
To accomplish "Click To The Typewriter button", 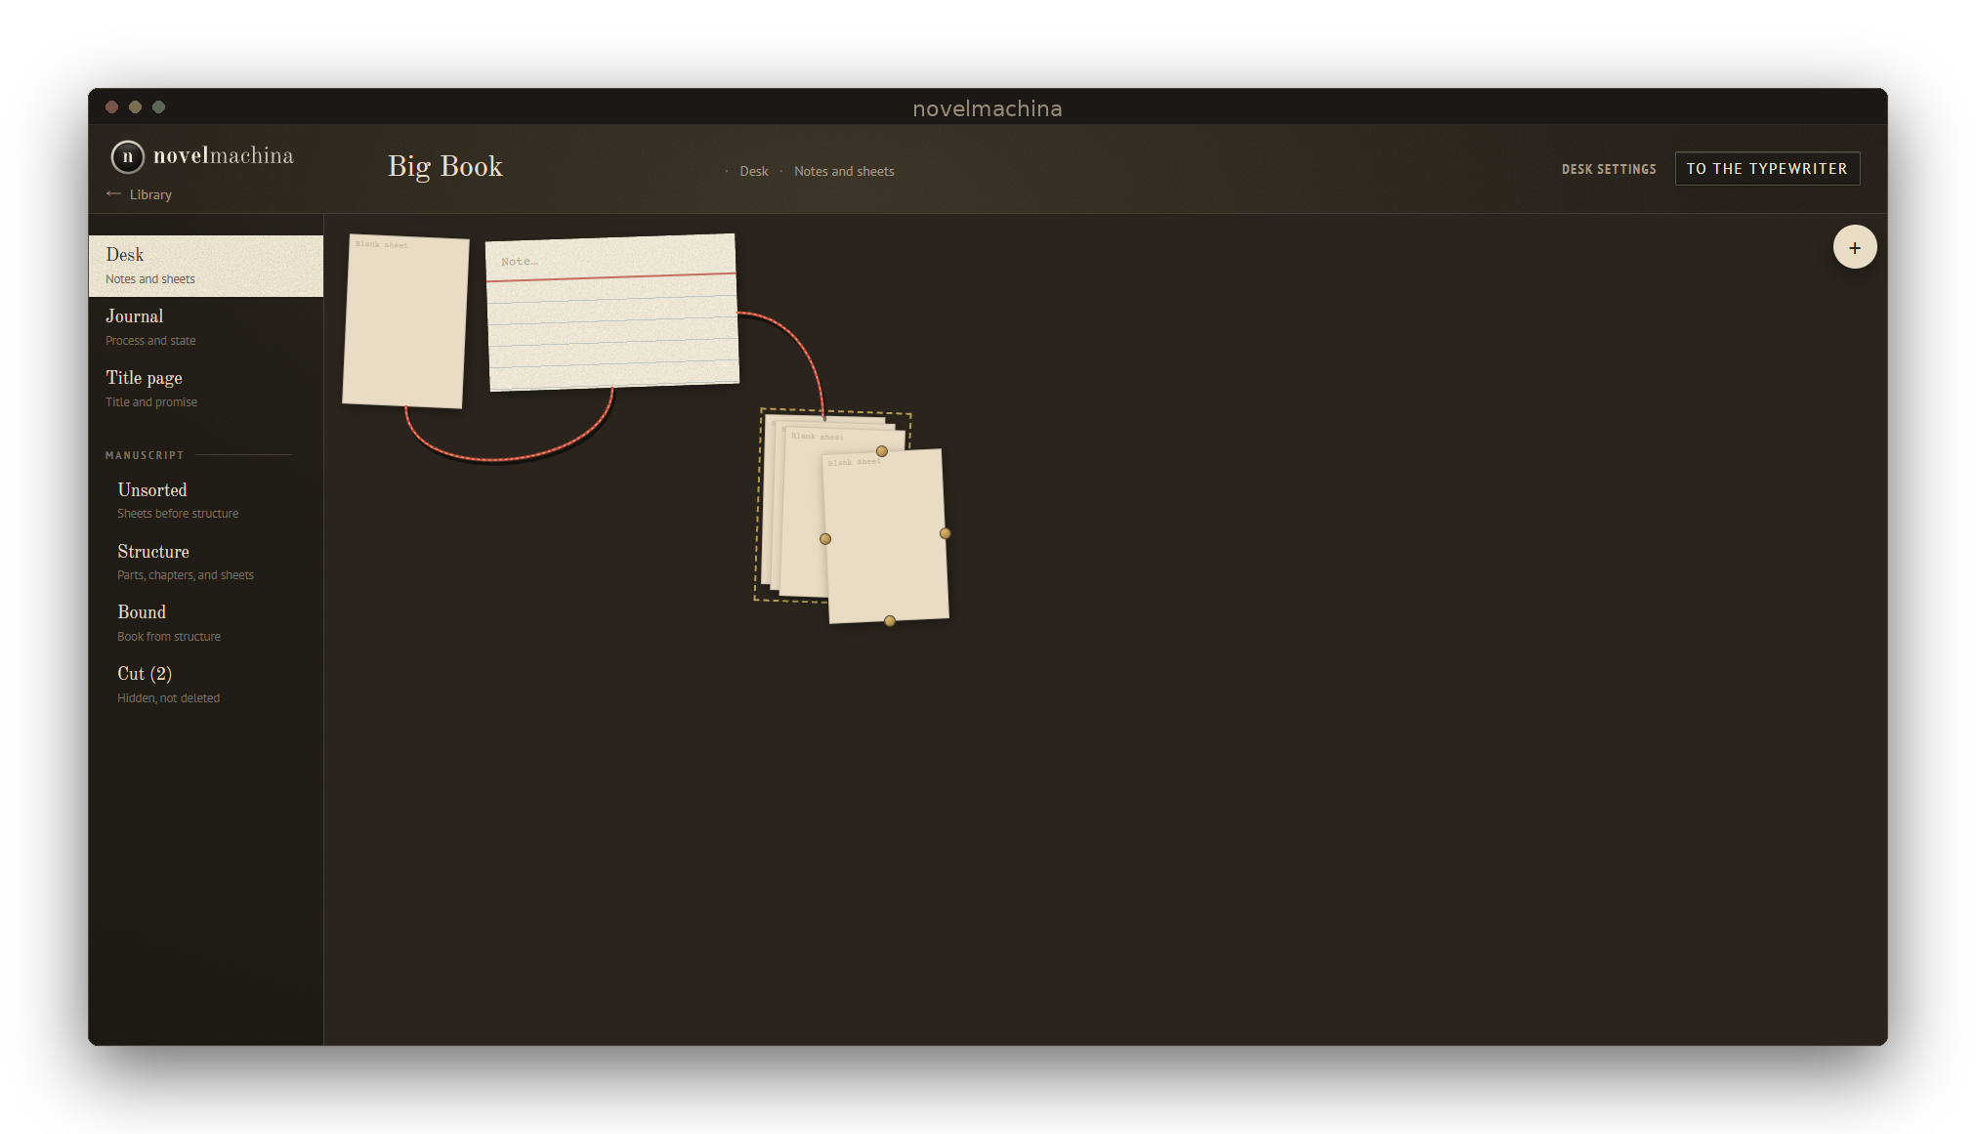I will click(1767, 169).
